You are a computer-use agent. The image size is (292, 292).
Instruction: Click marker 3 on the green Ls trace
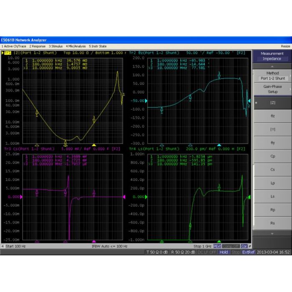tap(219, 187)
